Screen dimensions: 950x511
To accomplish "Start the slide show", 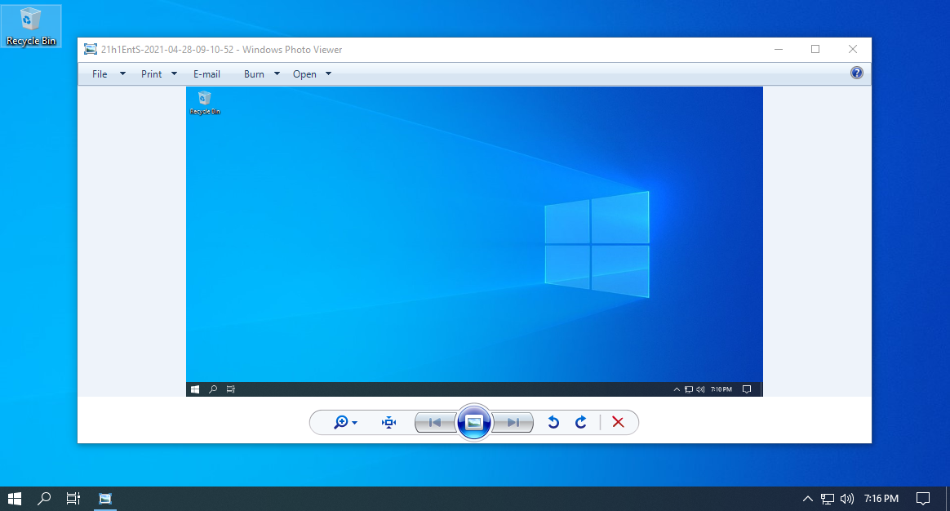I will [474, 423].
